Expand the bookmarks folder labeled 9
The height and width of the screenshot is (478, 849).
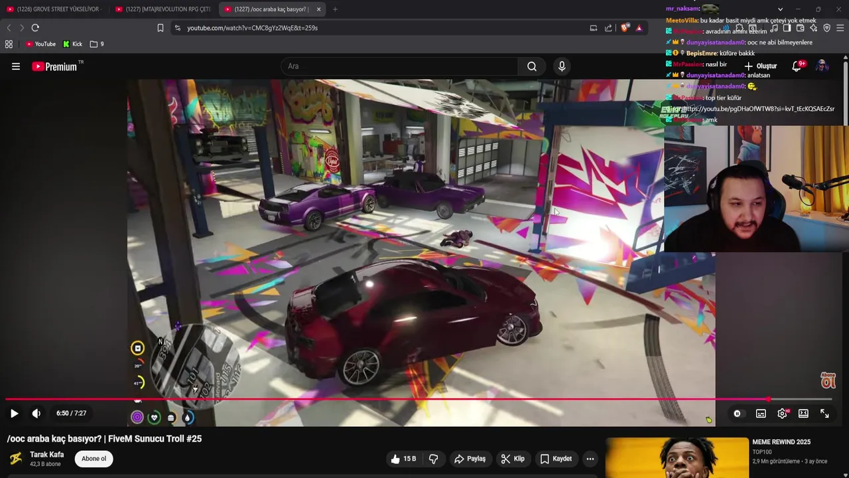click(97, 44)
